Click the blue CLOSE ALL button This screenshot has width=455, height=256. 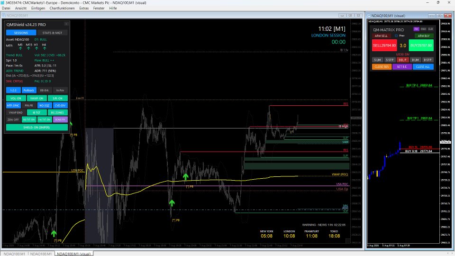point(423,66)
